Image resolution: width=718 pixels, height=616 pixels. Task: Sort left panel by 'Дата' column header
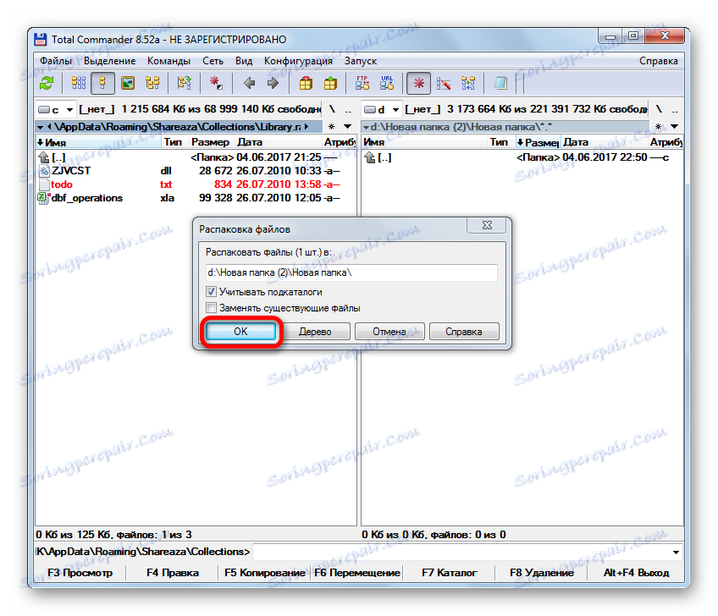pyautogui.click(x=279, y=142)
